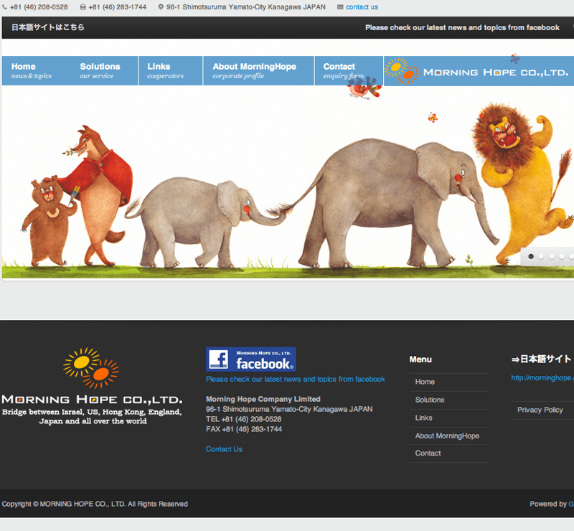Click the location pin icon beside the address

pyautogui.click(x=161, y=7)
